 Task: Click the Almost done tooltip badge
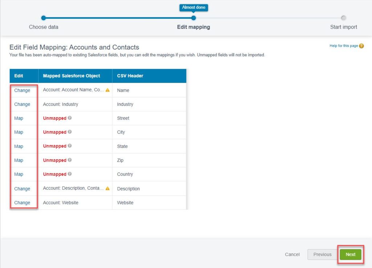pos(194,8)
